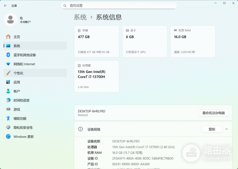
Task: Open 应用 apps icon
Action: (x=8, y=82)
